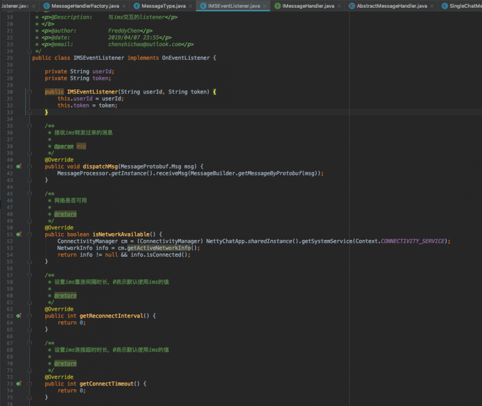
Task: Click the gutter marker next to getConnectTimeout
Action: click(18, 384)
